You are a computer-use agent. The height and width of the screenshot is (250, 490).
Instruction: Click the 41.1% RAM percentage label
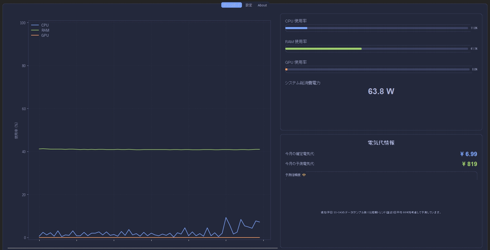(474, 49)
